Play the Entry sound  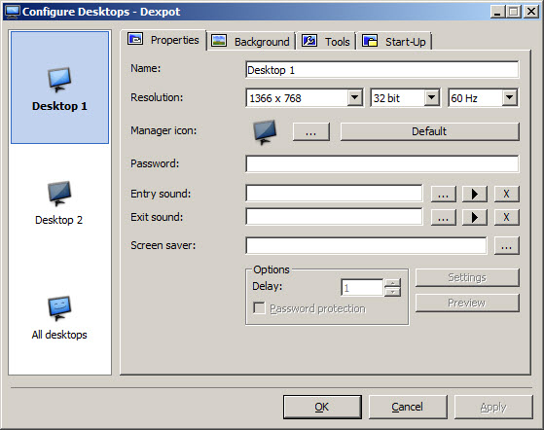pos(475,194)
